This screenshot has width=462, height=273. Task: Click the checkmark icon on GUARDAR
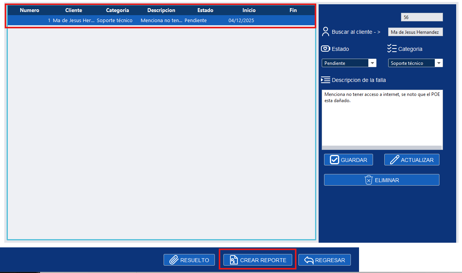coord(334,160)
